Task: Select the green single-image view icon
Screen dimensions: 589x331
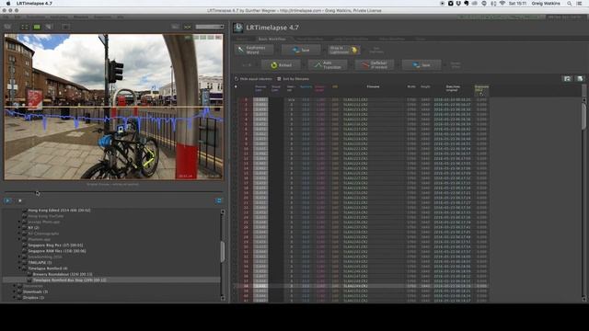Action: (37, 27)
